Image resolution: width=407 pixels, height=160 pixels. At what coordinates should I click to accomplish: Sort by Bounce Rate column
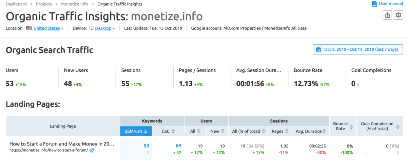coord(343,126)
